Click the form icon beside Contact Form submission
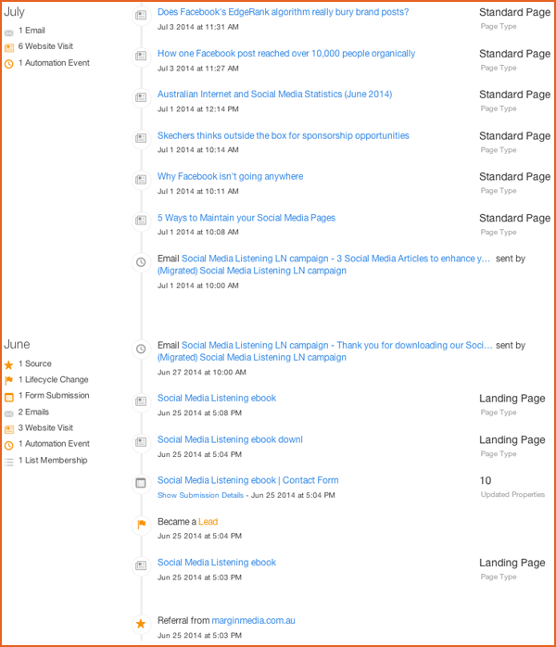Viewport: 556px width, 647px height. [x=141, y=483]
